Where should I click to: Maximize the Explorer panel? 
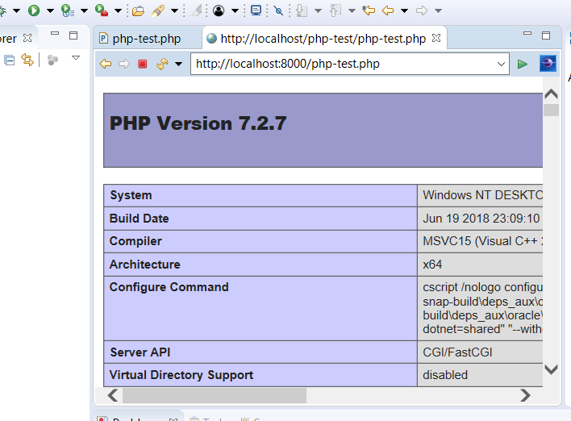click(73, 35)
